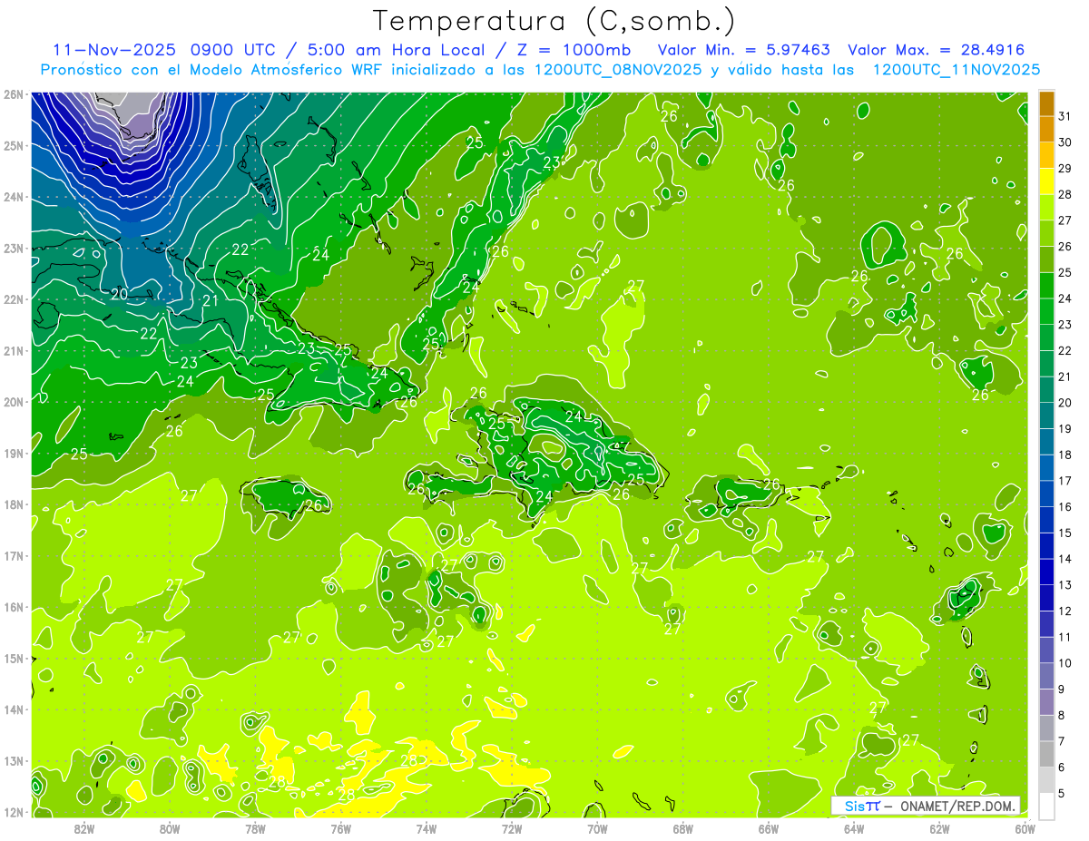Click the "15N" latitude axis label
The height and width of the screenshot is (841, 1089).
pyautogui.click(x=13, y=659)
